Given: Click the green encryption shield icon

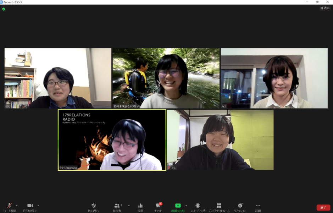Looking at the screenshot, I should 4,9.
